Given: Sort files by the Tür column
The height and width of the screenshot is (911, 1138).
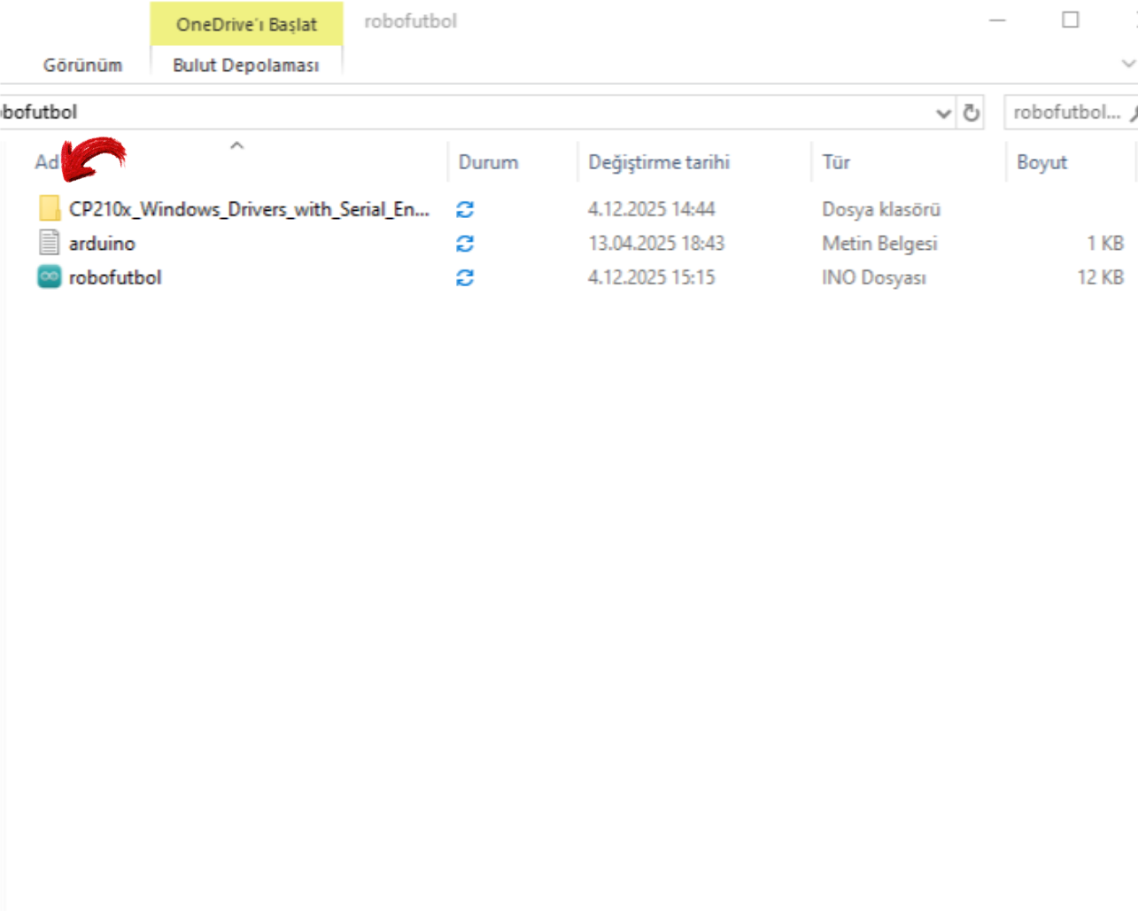Looking at the screenshot, I should (x=836, y=162).
